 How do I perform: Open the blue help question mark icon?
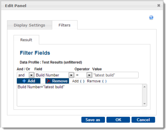click(151, 18)
